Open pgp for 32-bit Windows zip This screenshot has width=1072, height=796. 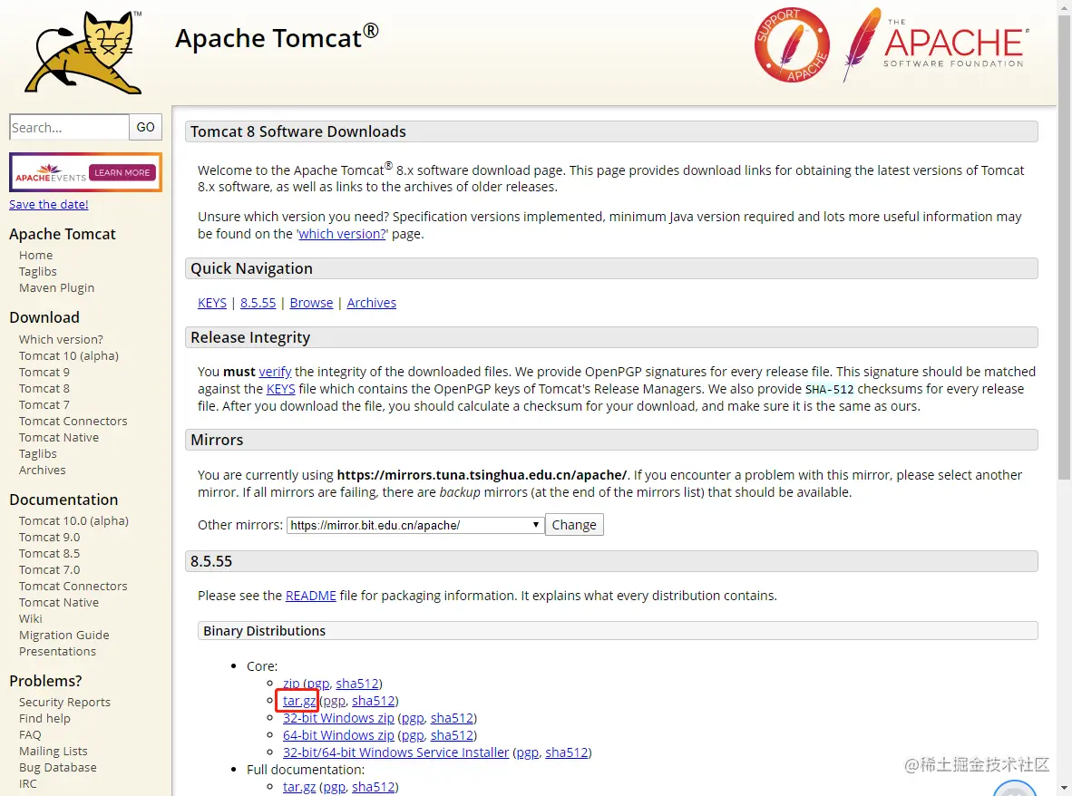point(413,718)
